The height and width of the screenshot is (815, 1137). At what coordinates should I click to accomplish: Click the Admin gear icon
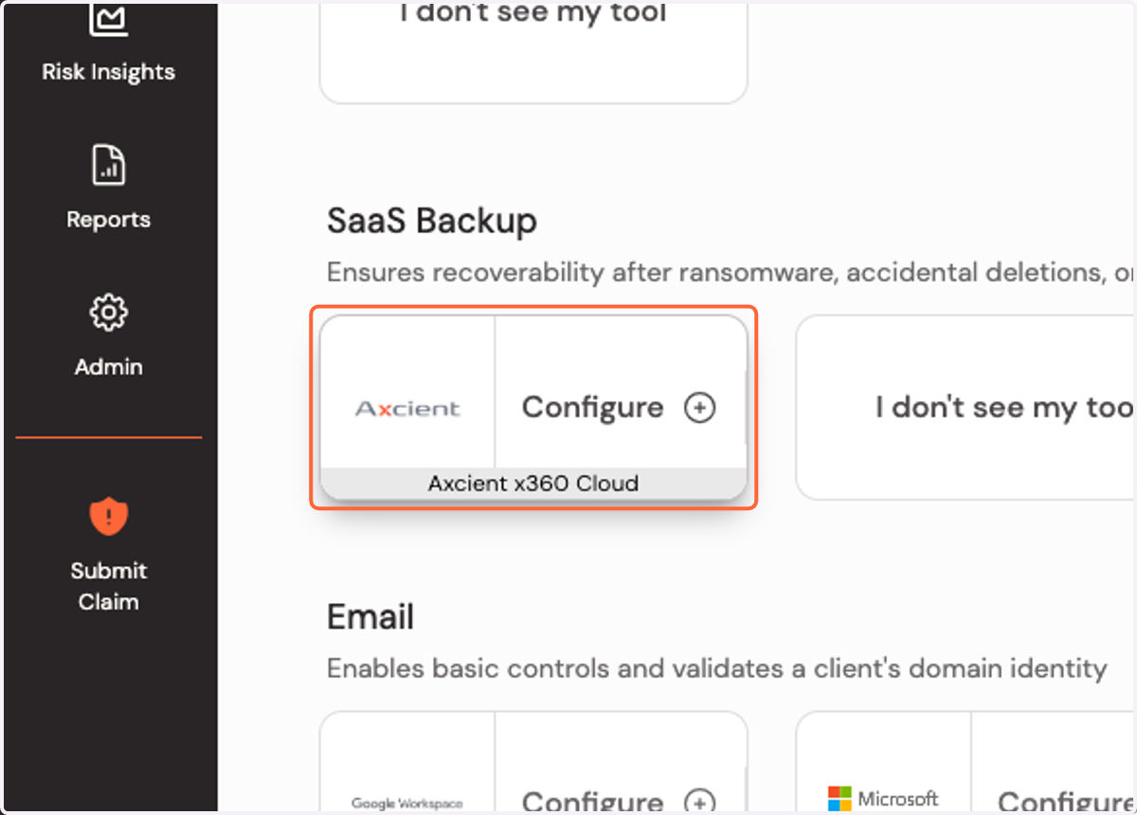(108, 312)
